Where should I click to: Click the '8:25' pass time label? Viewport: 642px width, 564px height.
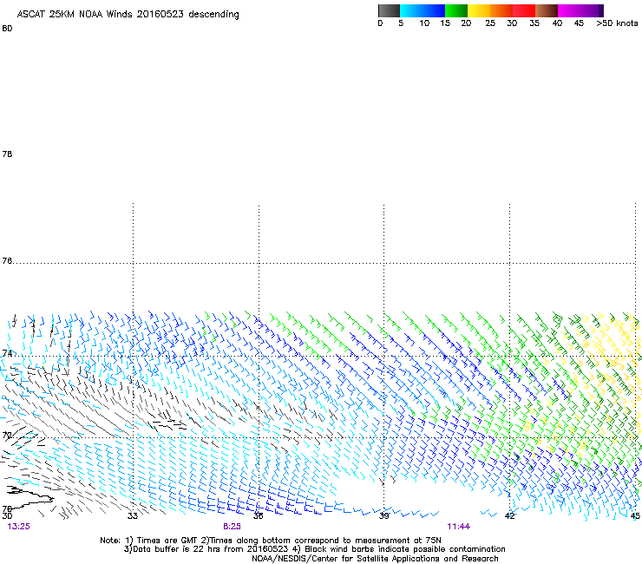[x=232, y=527]
